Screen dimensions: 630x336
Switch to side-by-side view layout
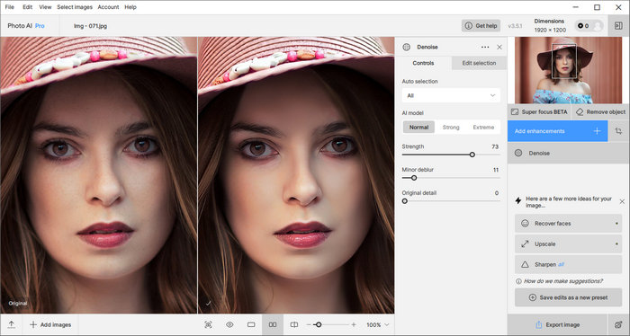(273, 325)
